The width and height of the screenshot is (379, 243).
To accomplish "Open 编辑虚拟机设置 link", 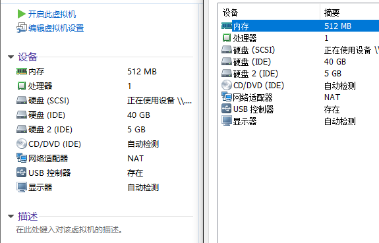I will click(56, 28).
